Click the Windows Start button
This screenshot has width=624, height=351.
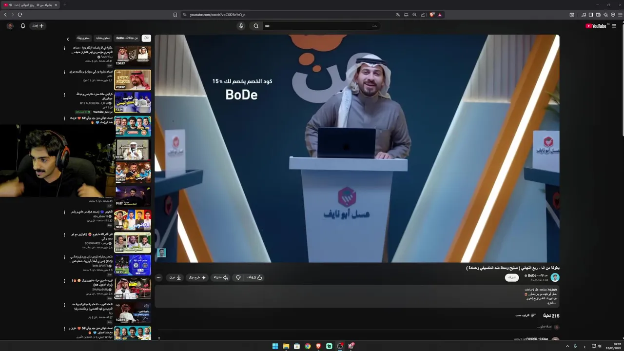point(275,346)
